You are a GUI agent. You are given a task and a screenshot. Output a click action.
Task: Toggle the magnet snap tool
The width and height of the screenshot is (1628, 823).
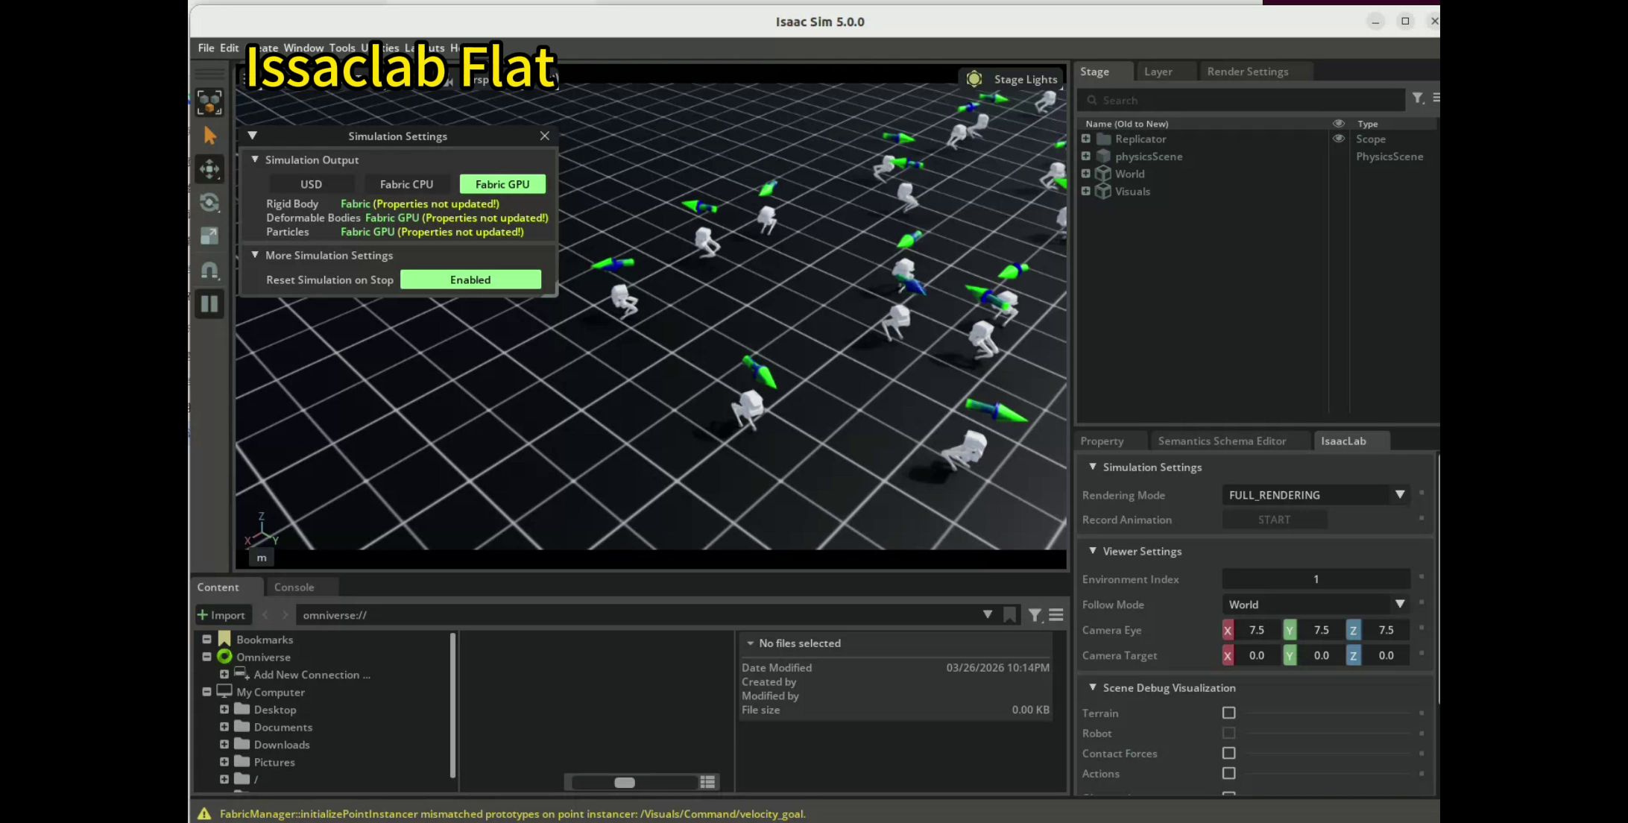tap(209, 270)
